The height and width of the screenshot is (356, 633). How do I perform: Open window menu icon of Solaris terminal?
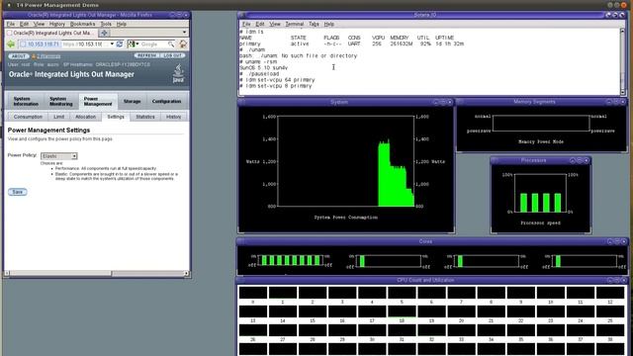pyautogui.click(x=241, y=15)
